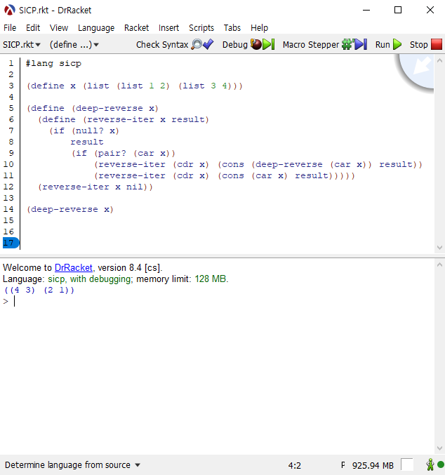Click the green indicator dot in status bar
Viewport: 445px width, 475px height.
[x=440, y=464]
